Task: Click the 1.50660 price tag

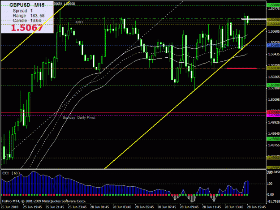Action: click(273, 24)
